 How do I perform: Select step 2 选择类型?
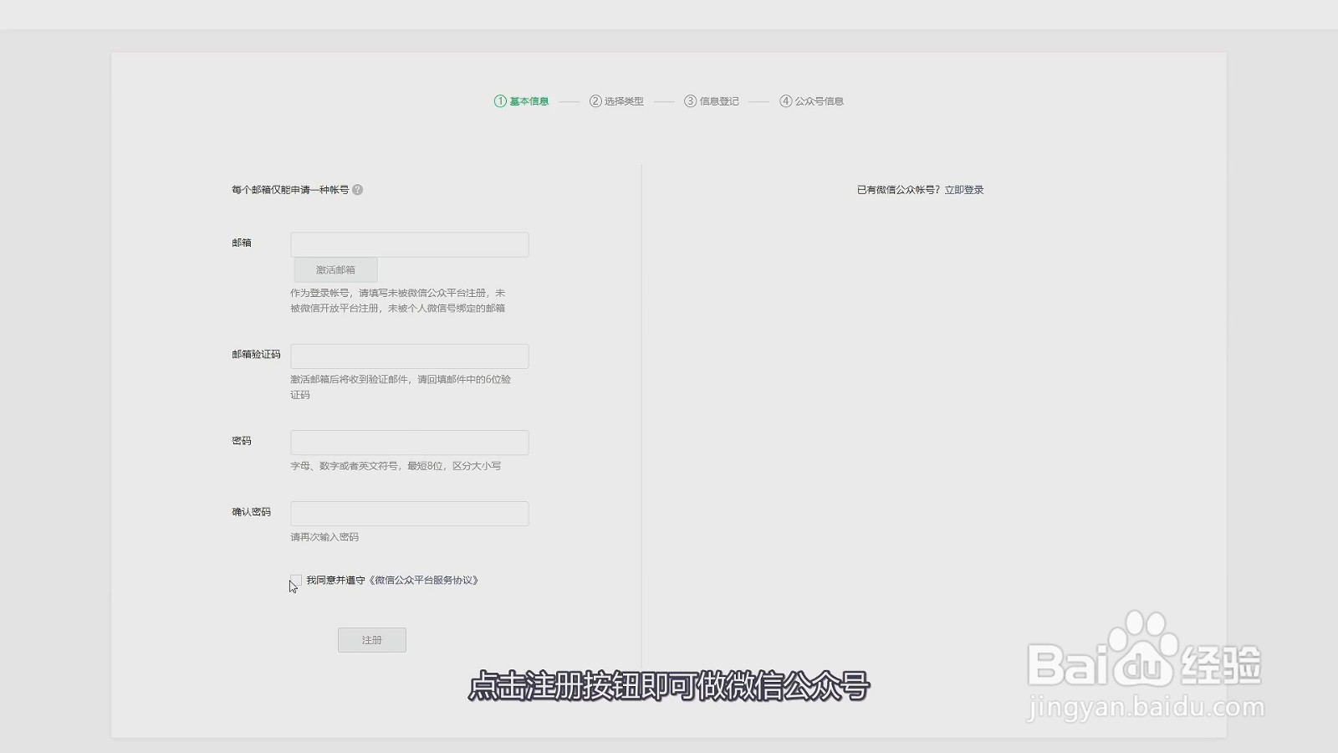click(x=616, y=101)
